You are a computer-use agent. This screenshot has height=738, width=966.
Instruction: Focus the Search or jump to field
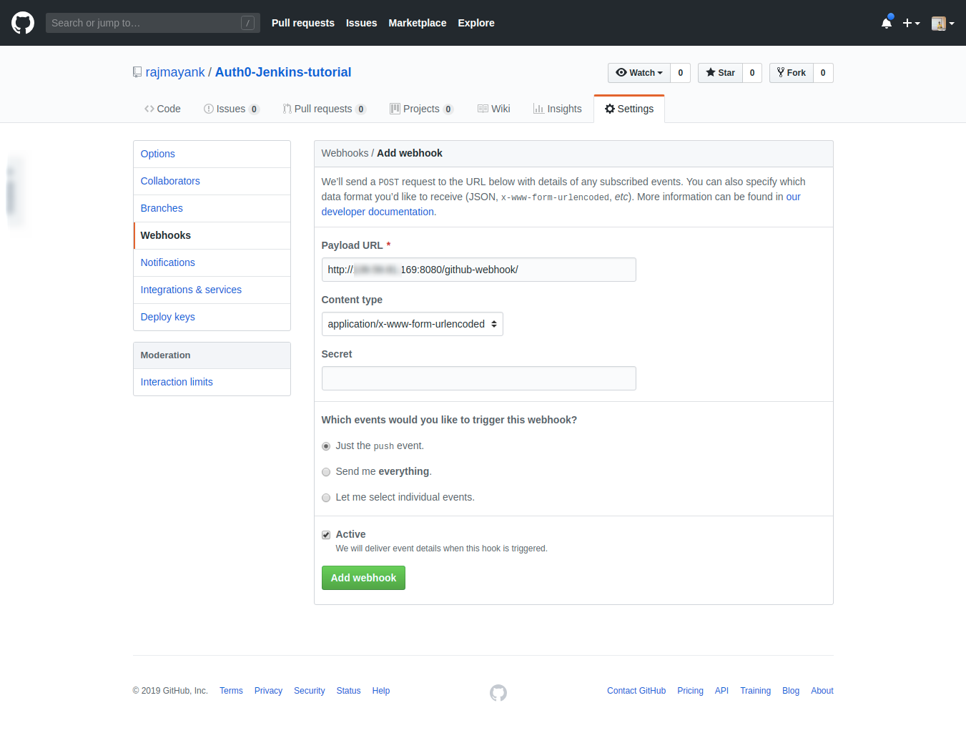click(153, 23)
